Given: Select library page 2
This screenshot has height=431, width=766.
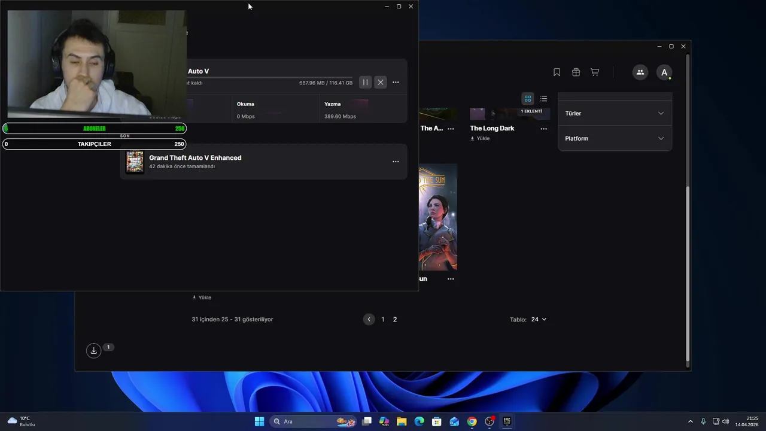Looking at the screenshot, I should (395, 319).
